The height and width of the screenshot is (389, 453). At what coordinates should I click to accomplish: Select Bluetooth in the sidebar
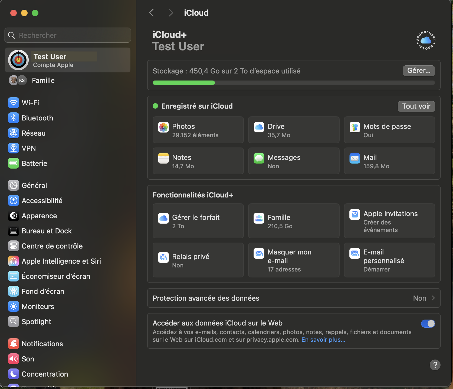coord(37,118)
